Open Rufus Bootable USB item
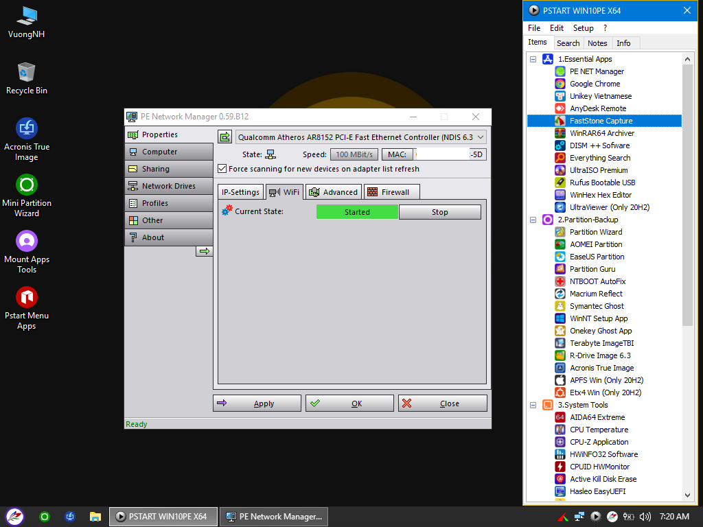Screen dimensions: 703x527 (602, 183)
